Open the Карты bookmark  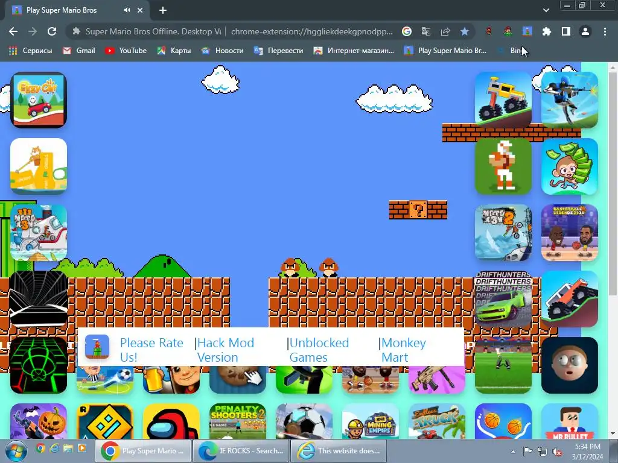click(x=174, y=51)
